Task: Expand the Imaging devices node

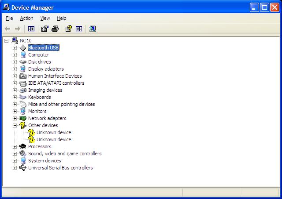Action: [x=15, y=90]
